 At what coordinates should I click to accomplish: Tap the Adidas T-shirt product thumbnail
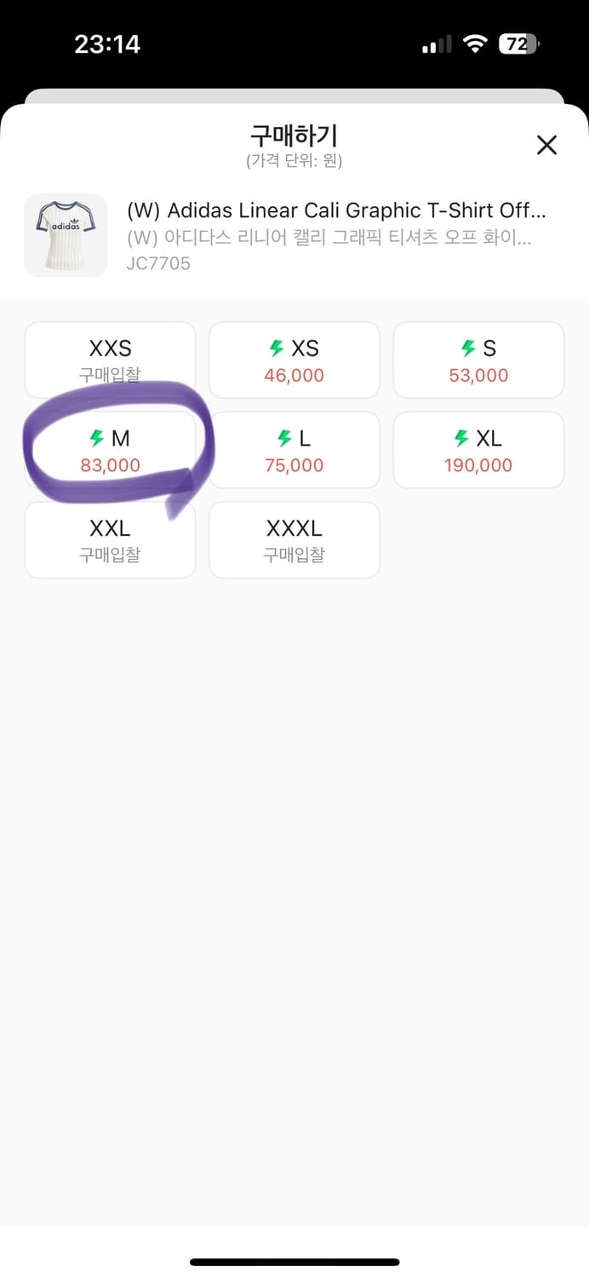(66, 235)
